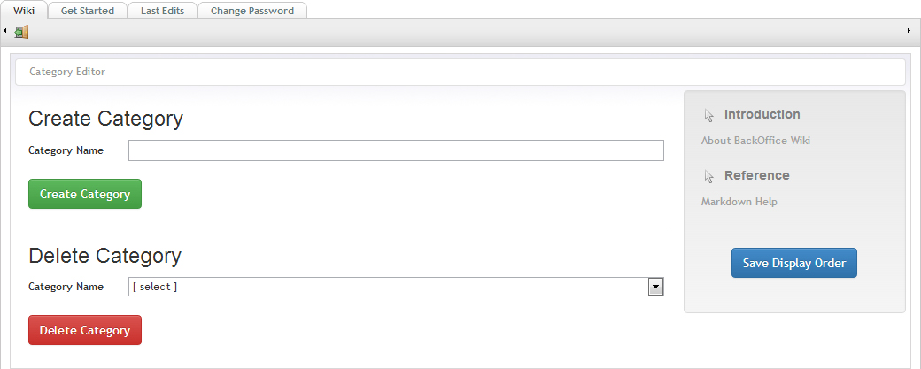921x369 pixels.
Task: Click the dropdown arrow of category select
Action: pos(655,287)
